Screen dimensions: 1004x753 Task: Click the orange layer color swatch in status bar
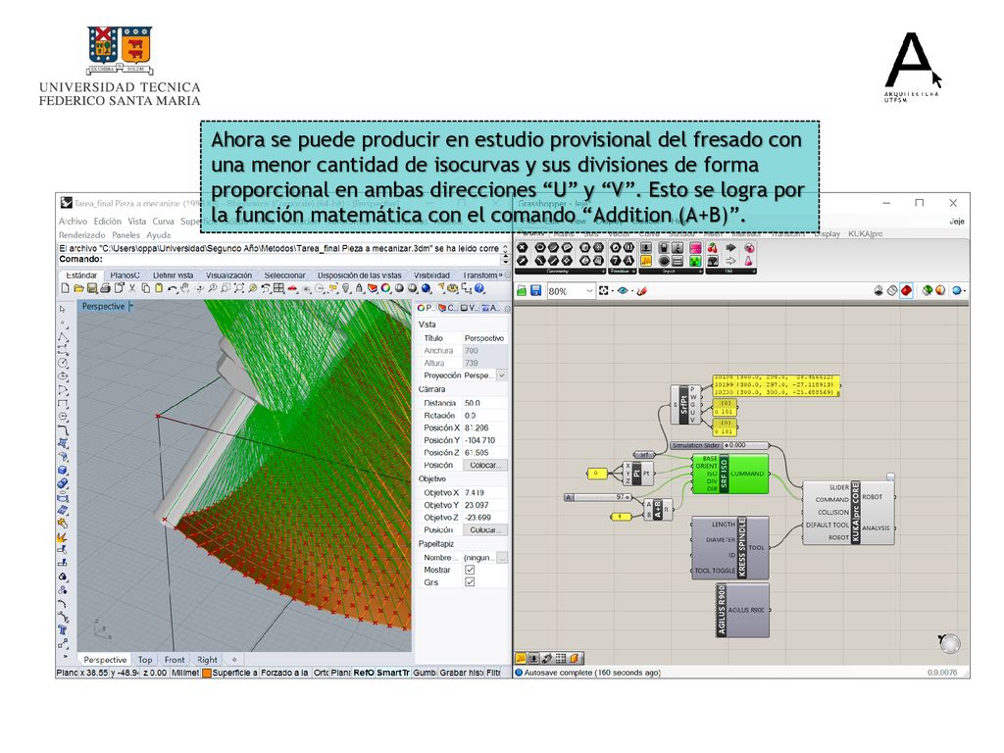point(207,673)
